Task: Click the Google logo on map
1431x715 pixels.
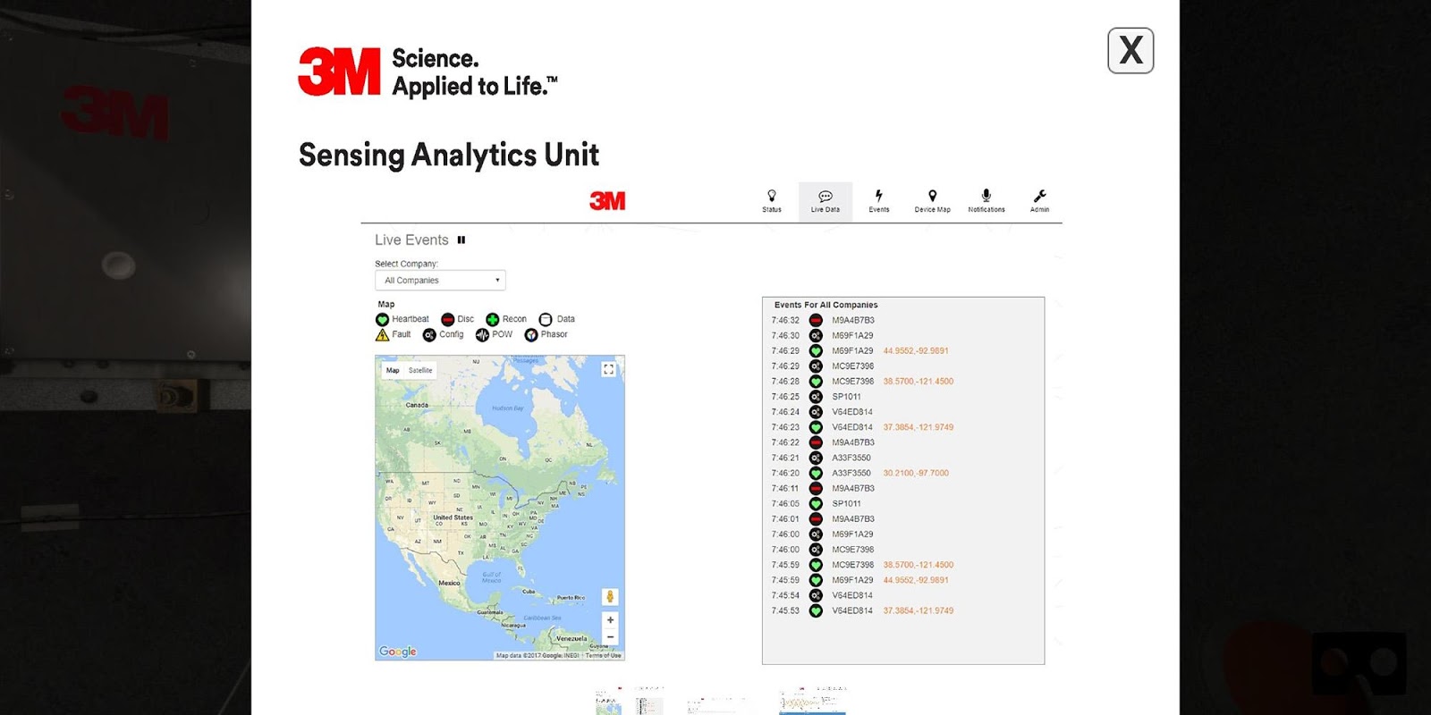Action: (398, 652)
